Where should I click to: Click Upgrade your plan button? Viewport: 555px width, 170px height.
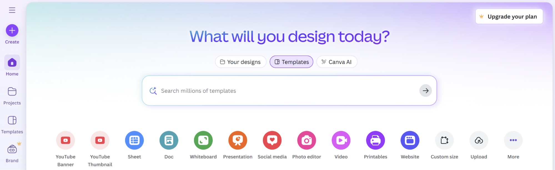tap(509, 17)
